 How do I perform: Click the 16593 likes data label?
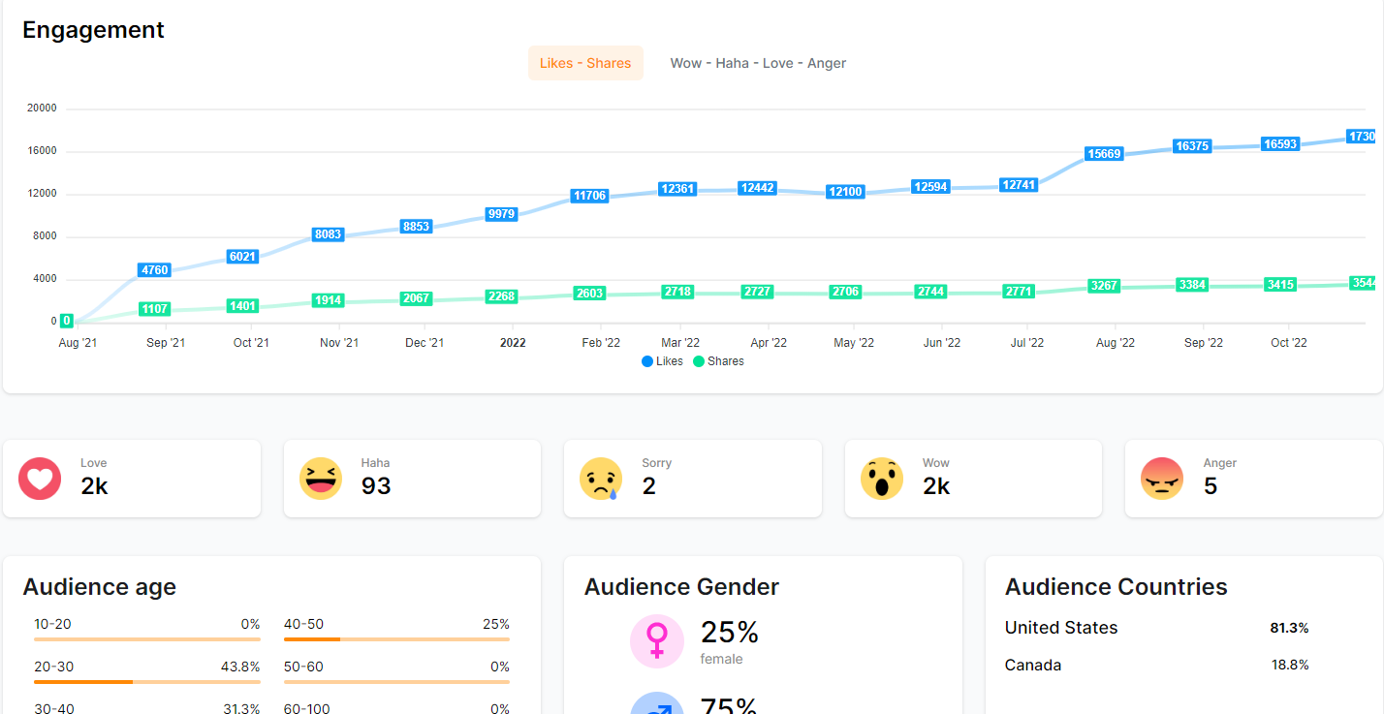point(1279,144)
